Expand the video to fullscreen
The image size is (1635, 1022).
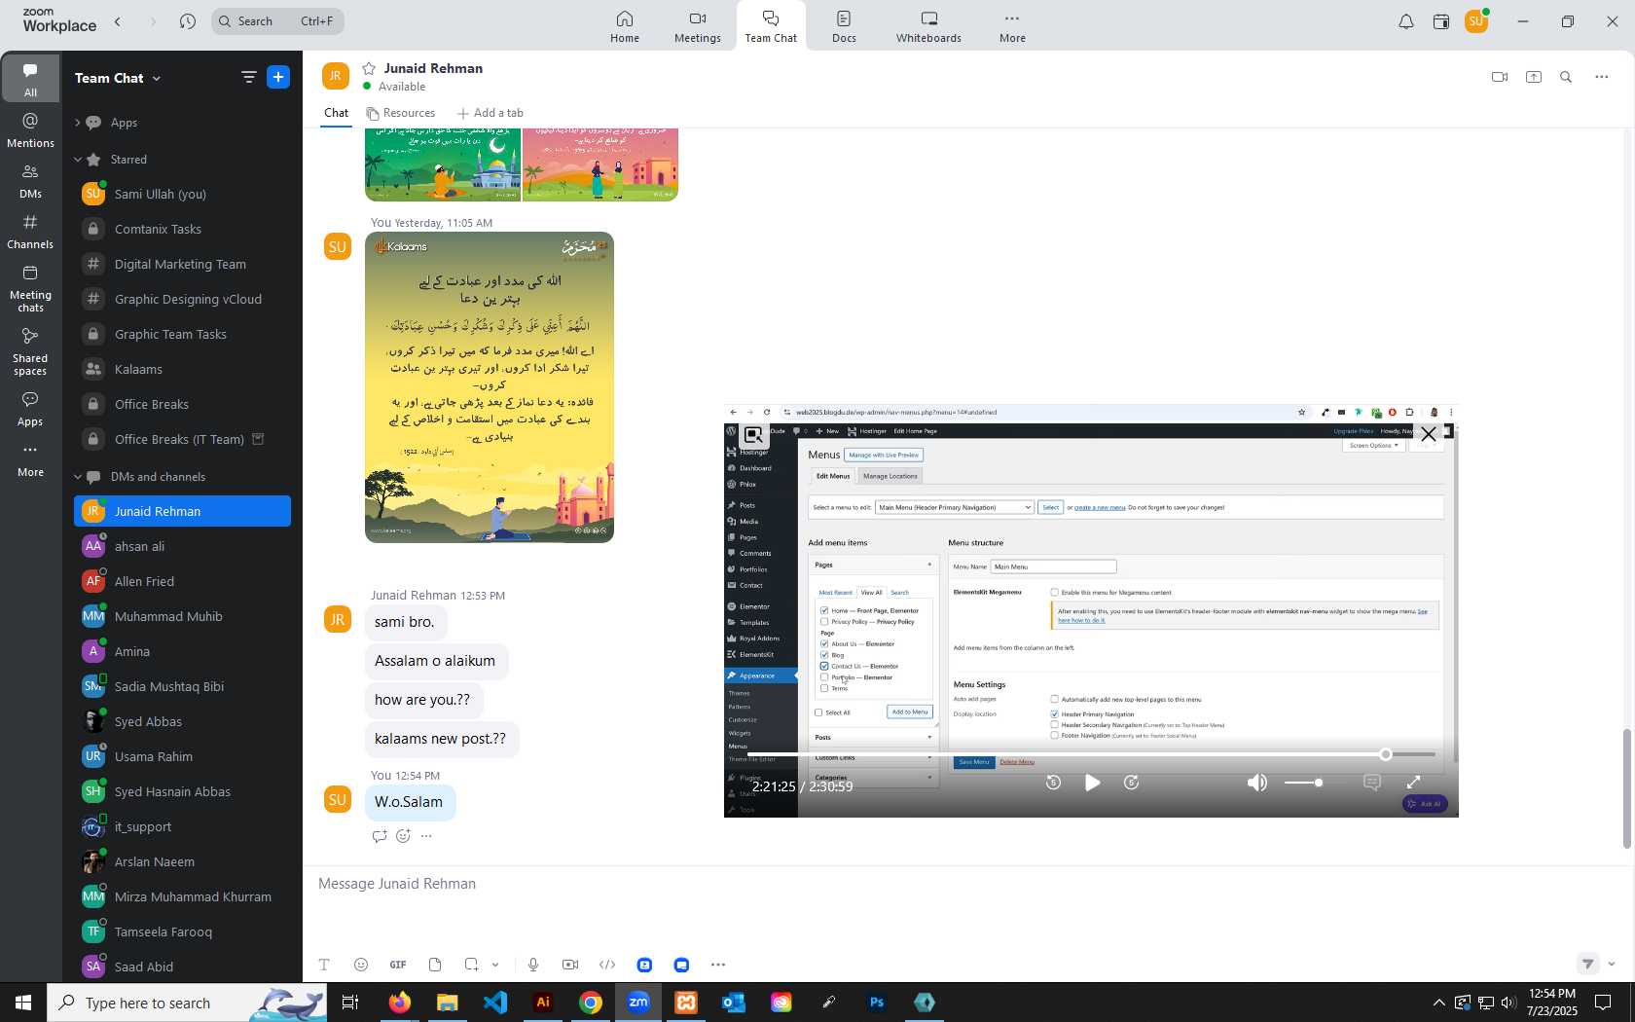coord(1414,783)
